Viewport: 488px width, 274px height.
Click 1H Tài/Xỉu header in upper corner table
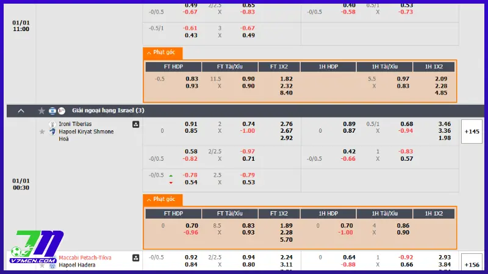pyautogui.click(x=385, y=67)
